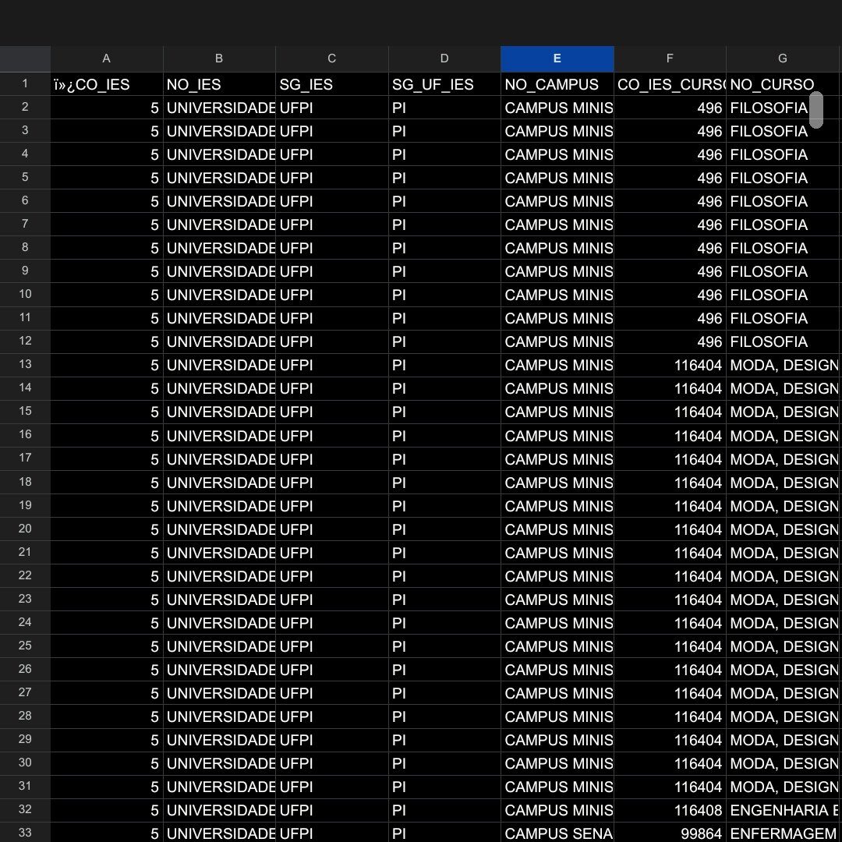This screenshot has width=842, height=842.
Task: Select column F header
Action: point(670,58)
